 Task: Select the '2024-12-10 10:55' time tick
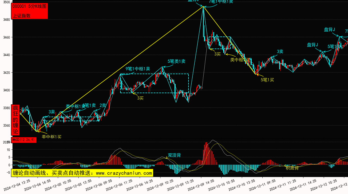pyautogui.click(x=222, y=185)
